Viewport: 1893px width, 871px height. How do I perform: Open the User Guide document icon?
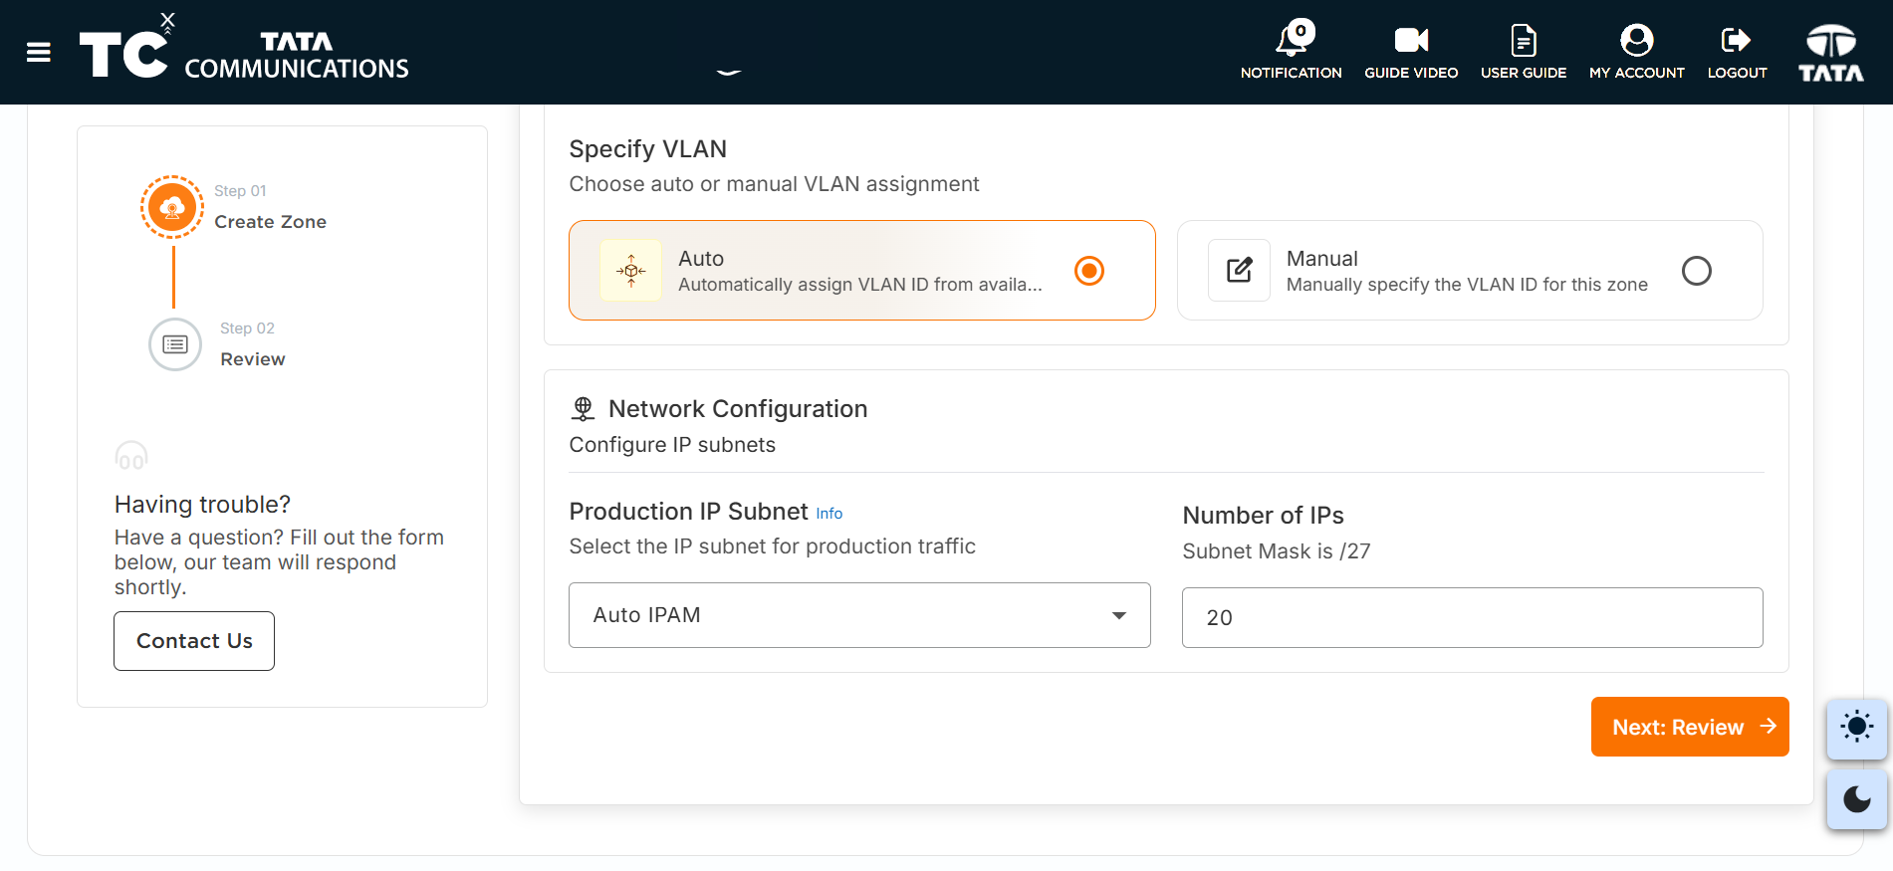[x=1524, y=40]
